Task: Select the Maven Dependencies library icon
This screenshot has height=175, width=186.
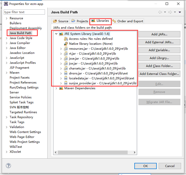Action: click(61, 88)
